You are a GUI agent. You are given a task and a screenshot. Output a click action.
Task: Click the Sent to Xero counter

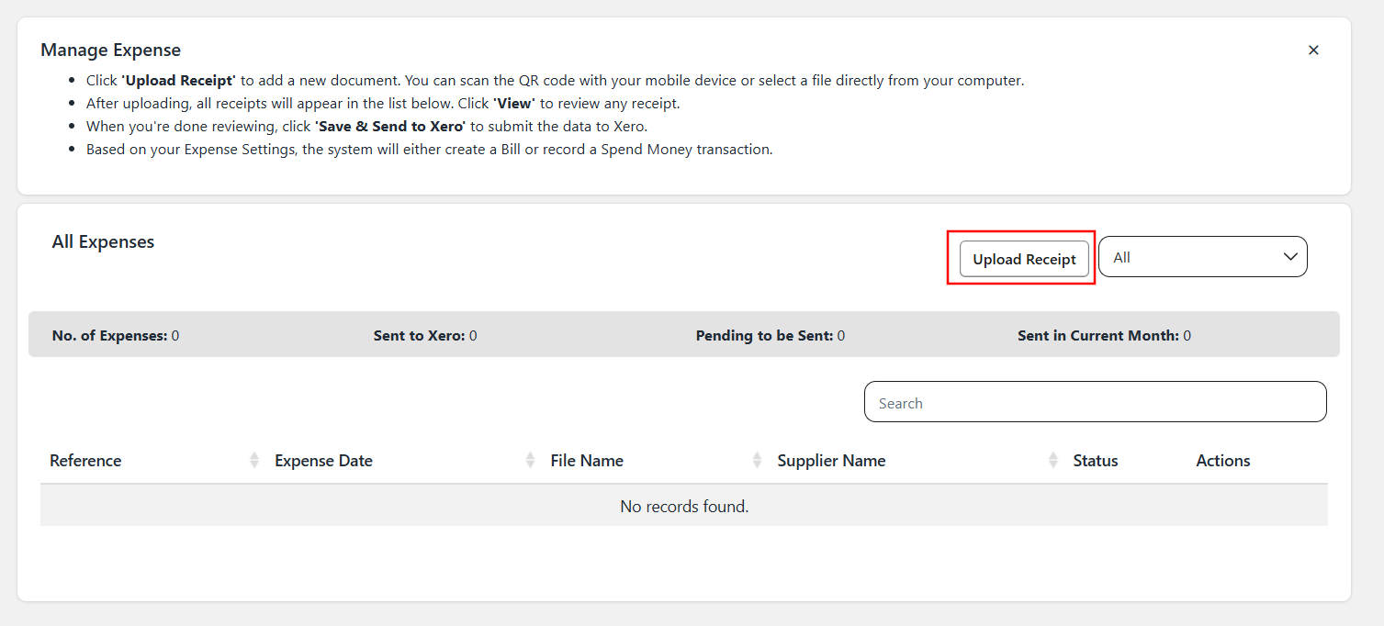(424, 336)
